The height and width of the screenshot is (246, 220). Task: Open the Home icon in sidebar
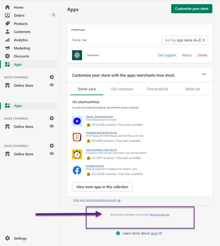pyautogui.click(x=7, y=7)
